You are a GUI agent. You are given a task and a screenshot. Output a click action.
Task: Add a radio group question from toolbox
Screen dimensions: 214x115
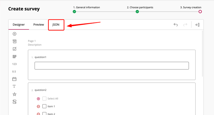pyautogui.click(x=15, y=34)
